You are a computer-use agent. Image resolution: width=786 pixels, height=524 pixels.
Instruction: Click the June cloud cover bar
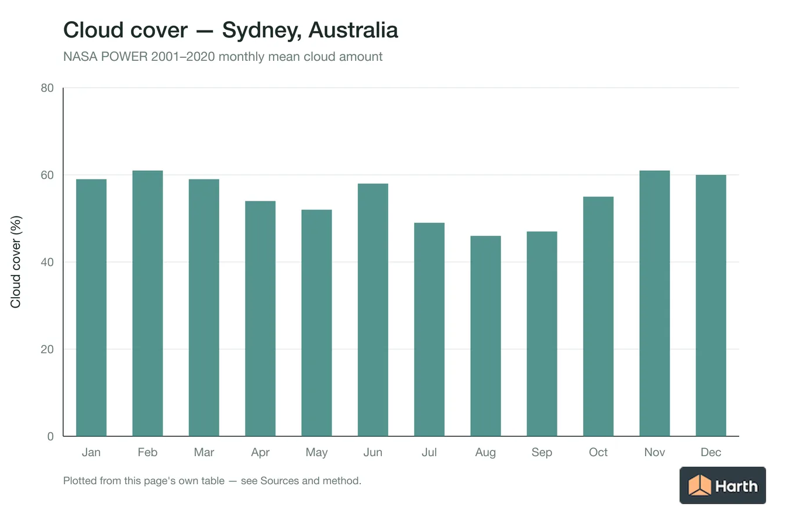coord(373,310)
